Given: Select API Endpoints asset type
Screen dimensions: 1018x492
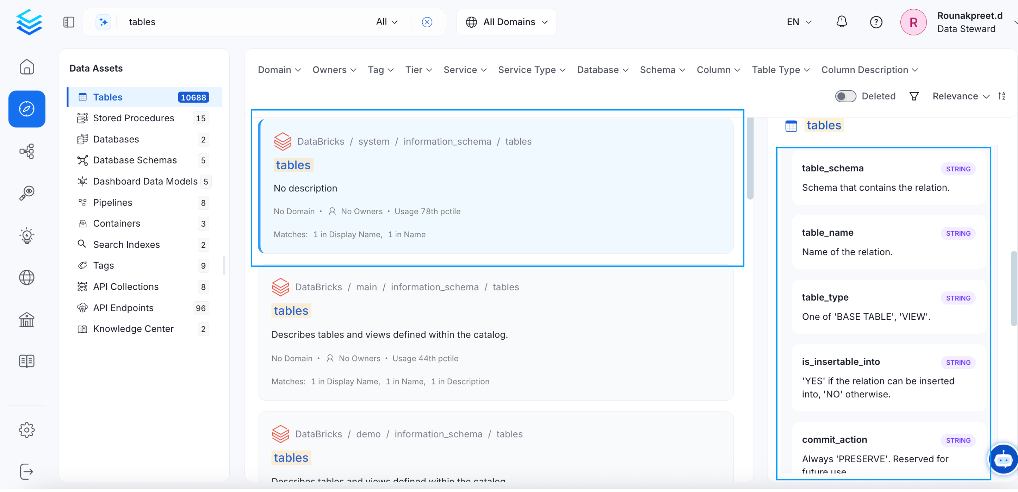Looking at the screenshot, I should (x=123, y=308).
